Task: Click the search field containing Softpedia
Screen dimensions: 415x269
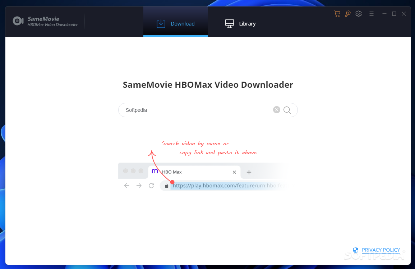Action: coord(208,110)
